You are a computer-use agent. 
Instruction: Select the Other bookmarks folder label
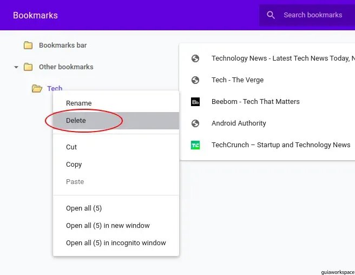(x=66, y=67)
